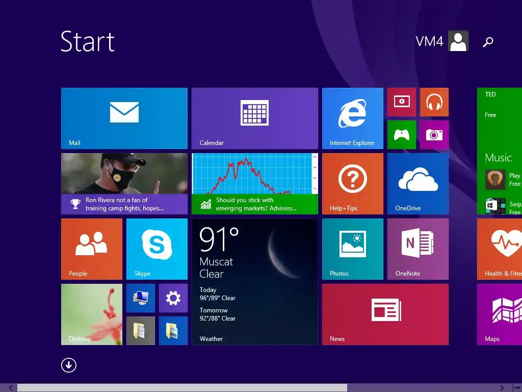Open the Camera tile
Viewport: 522px width, 392px height.
click(x=434, y=135)
